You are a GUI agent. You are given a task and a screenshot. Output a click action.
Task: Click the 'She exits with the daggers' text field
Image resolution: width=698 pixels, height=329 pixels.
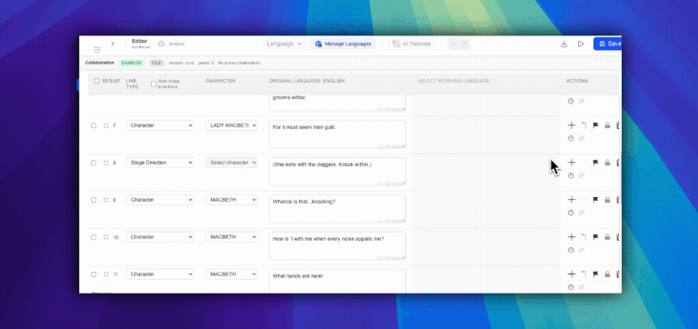337,172
